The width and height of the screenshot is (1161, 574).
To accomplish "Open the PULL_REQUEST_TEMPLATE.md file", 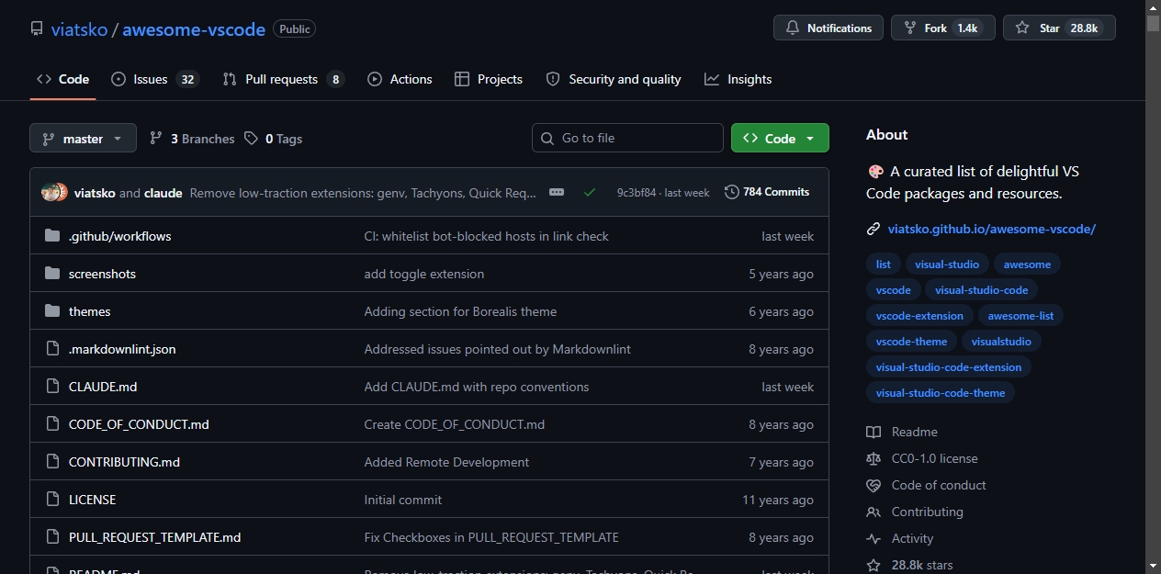I will 154,537.
